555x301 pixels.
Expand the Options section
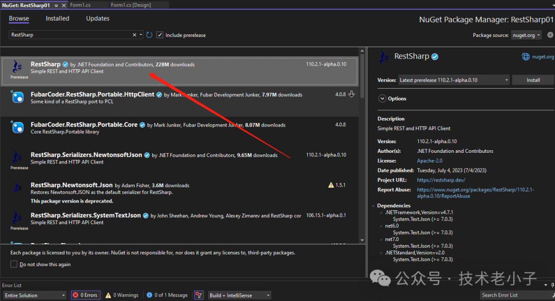tap(382, 98)
